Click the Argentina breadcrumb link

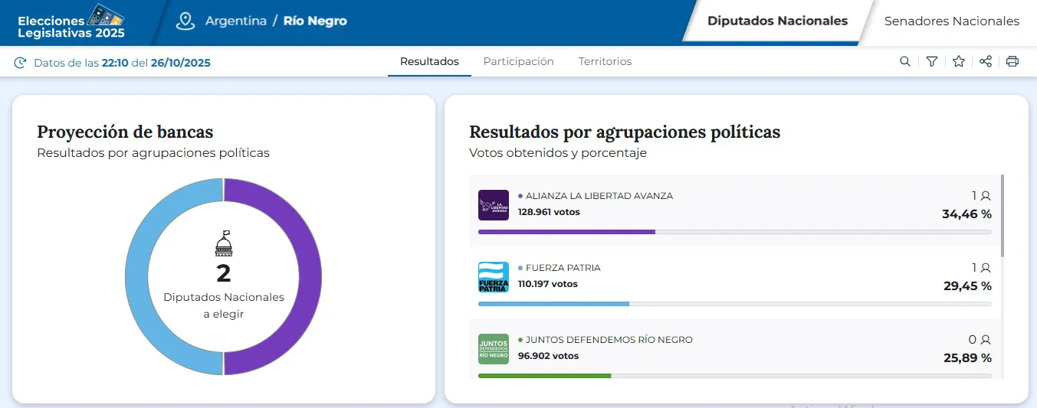click(235, 21)
